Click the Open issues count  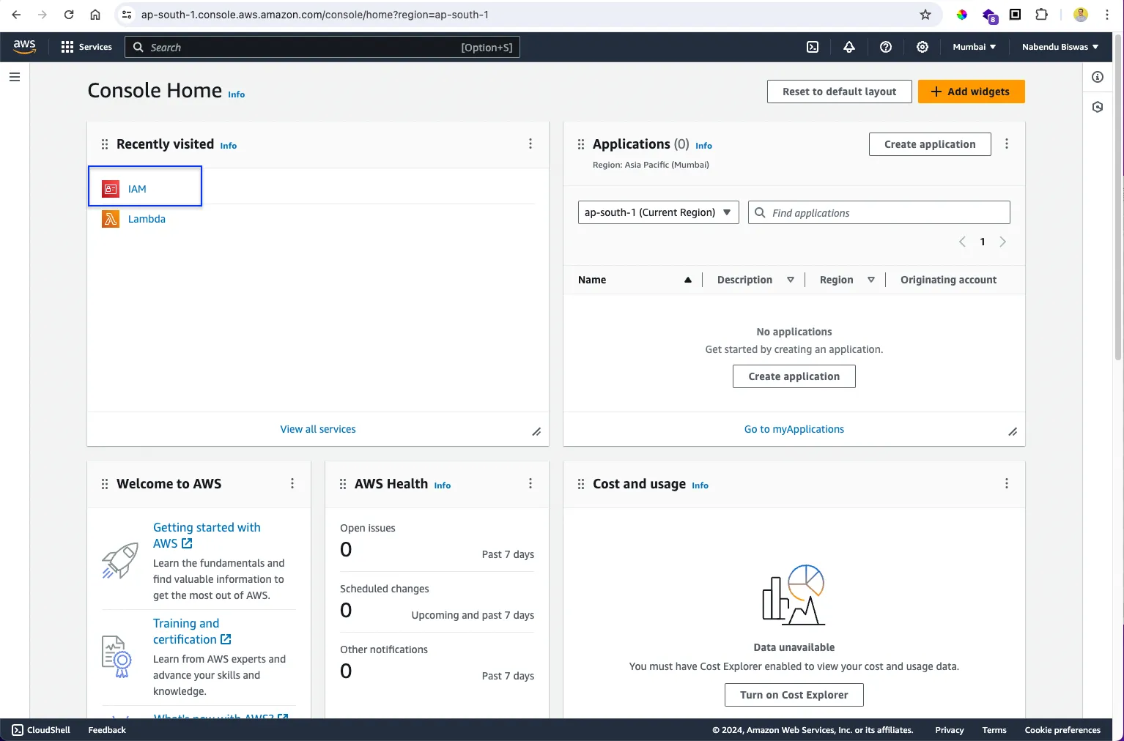(346, 550)
